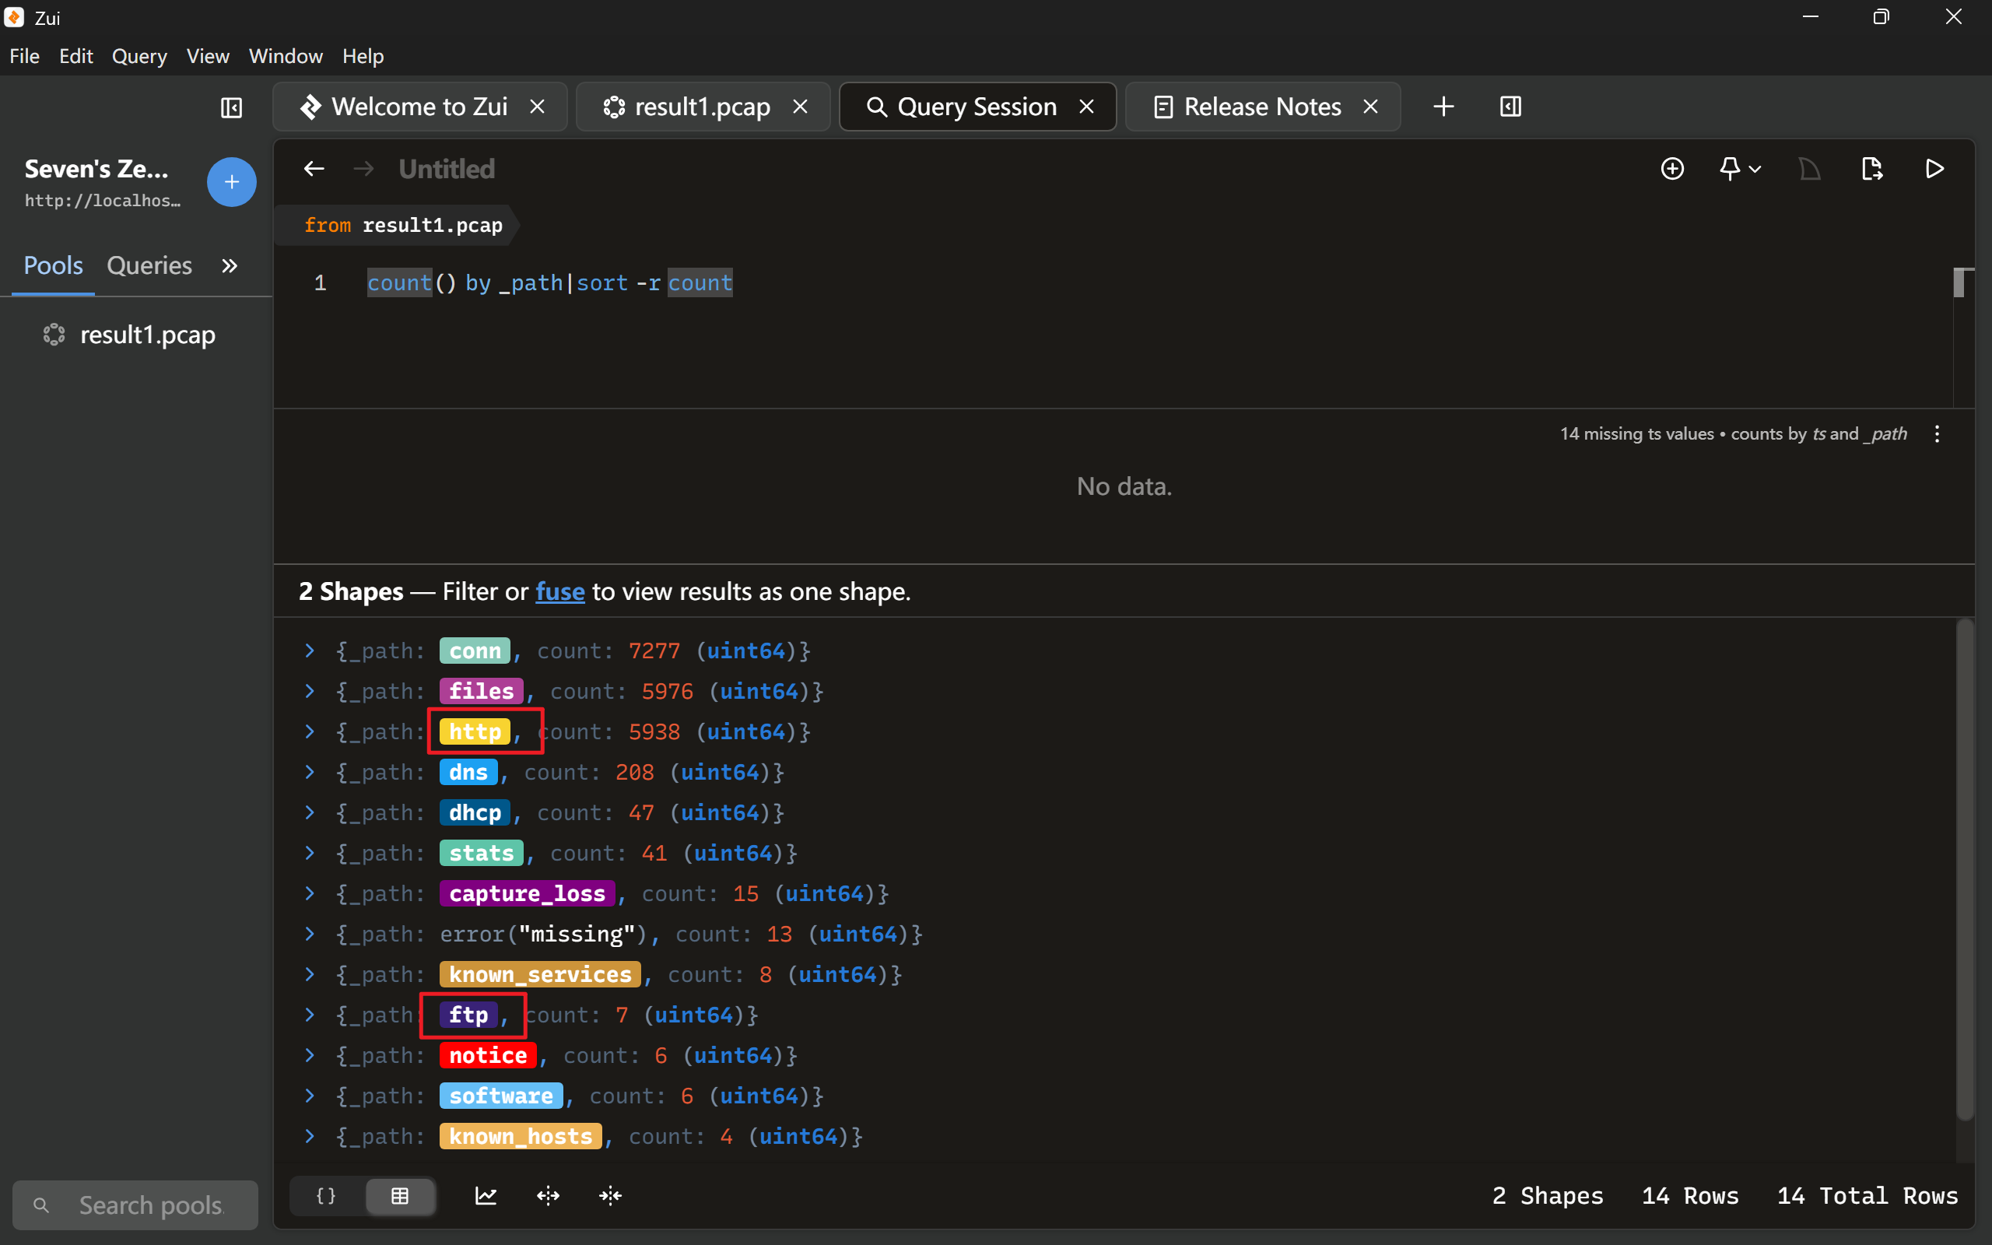Click the chart view icon in the bottom bar
Viewport: 1992px width, 1245px height.
[486, 1196]
